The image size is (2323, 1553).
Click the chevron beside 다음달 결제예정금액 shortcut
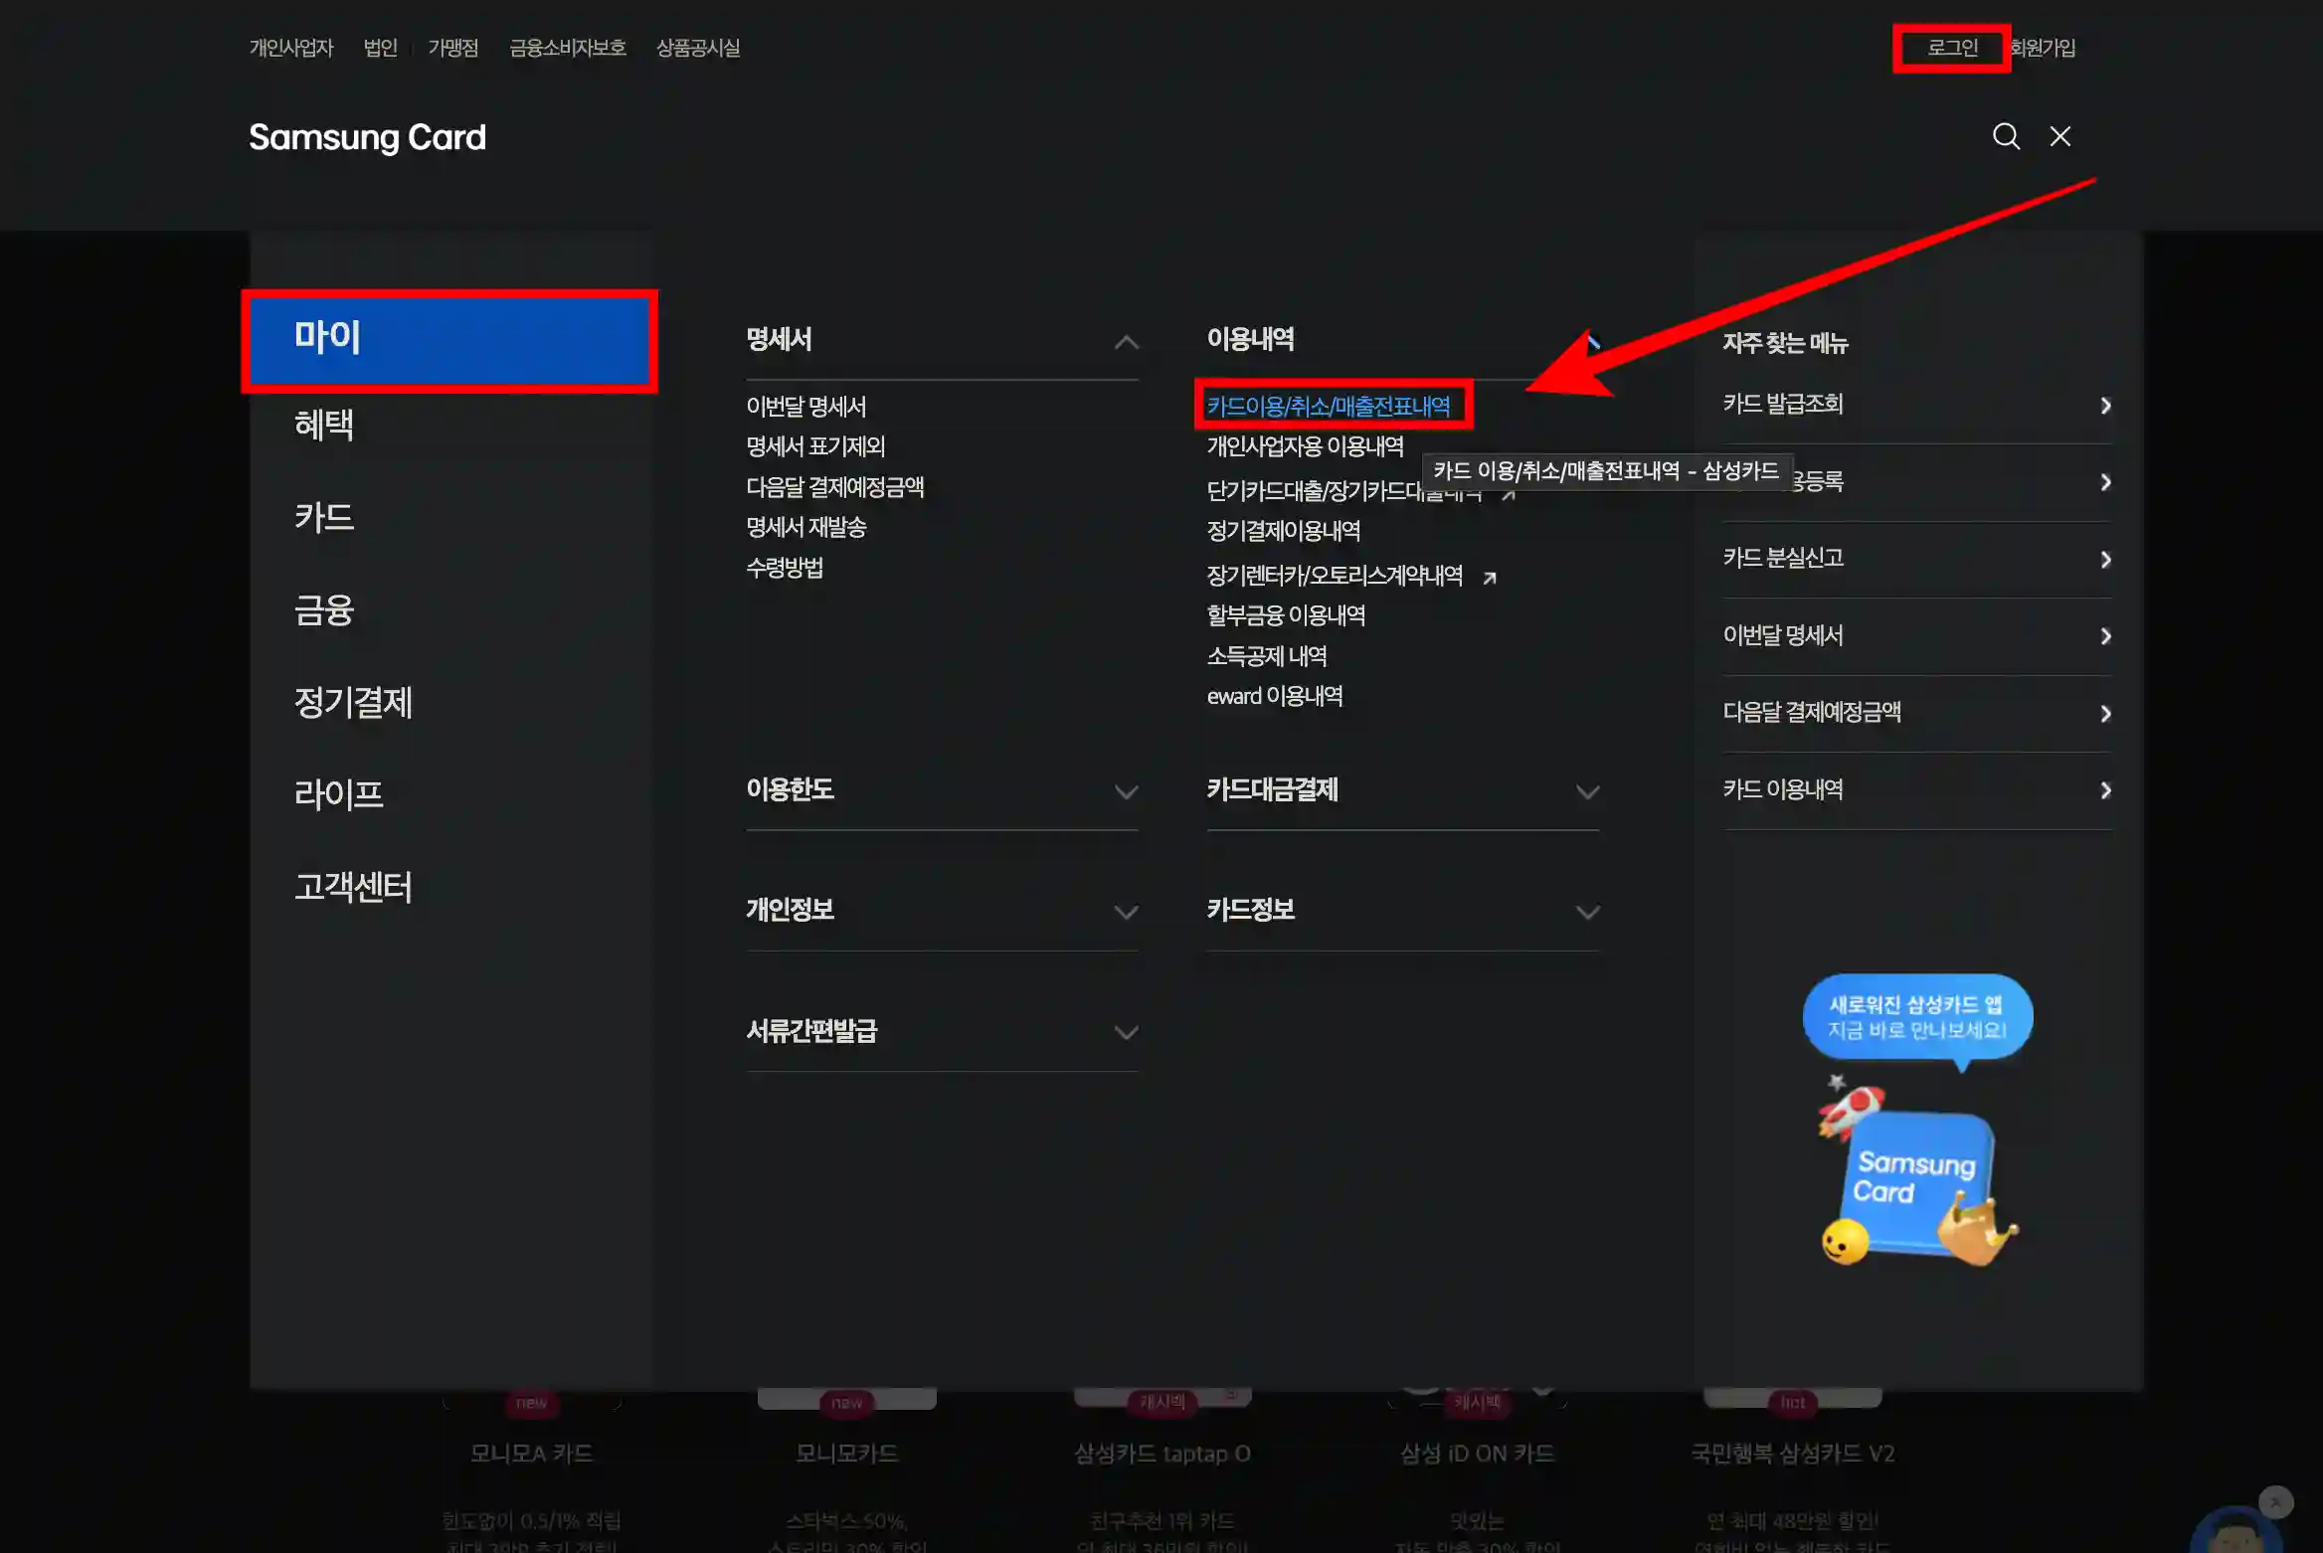coord(2105,714)
